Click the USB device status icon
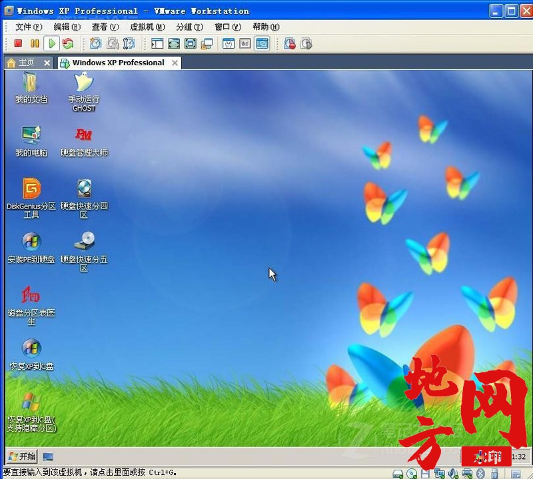533x479 pixels. (495, 474)
